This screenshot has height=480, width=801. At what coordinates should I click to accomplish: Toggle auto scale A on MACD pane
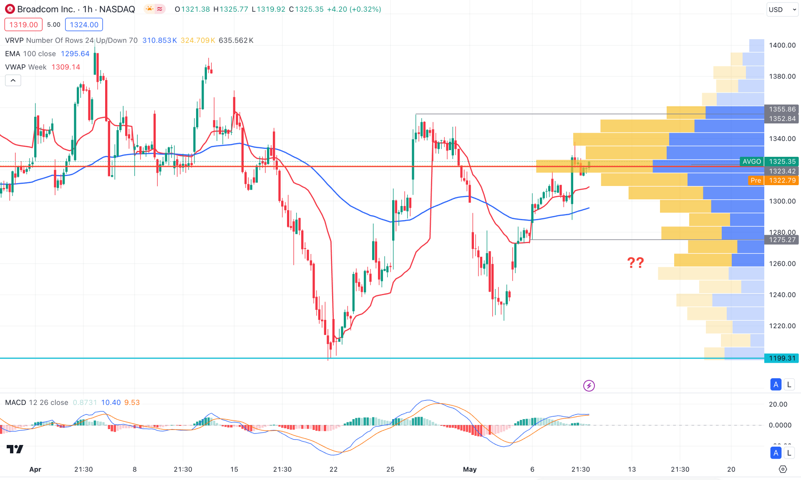[x=776, y=453]
